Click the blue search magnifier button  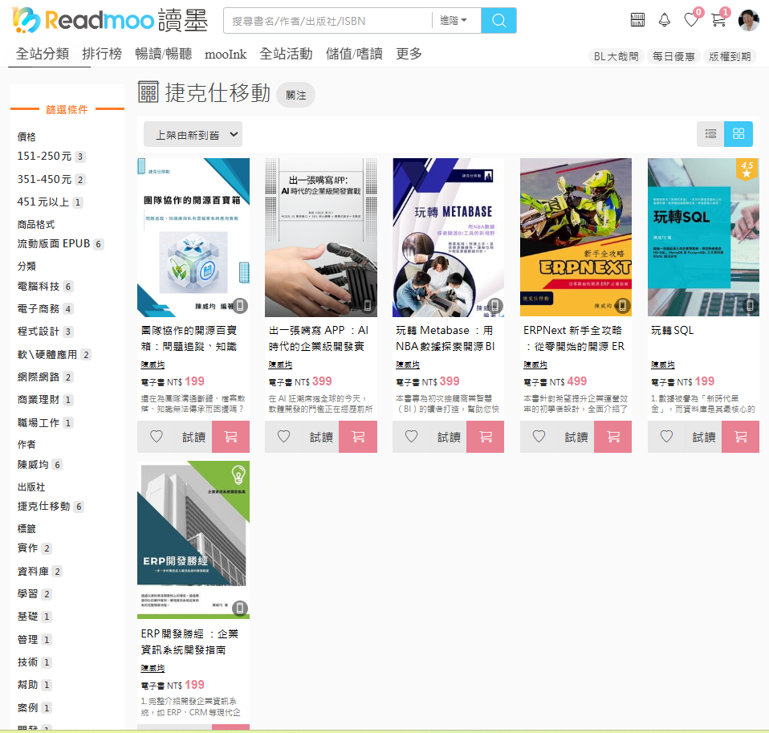498,21
